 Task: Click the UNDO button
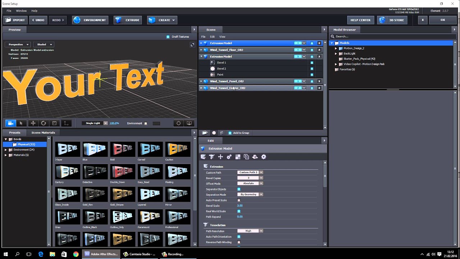38,20
